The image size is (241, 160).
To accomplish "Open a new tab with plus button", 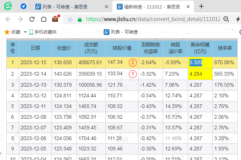I will pyautogui.click(x=201, y=7).
